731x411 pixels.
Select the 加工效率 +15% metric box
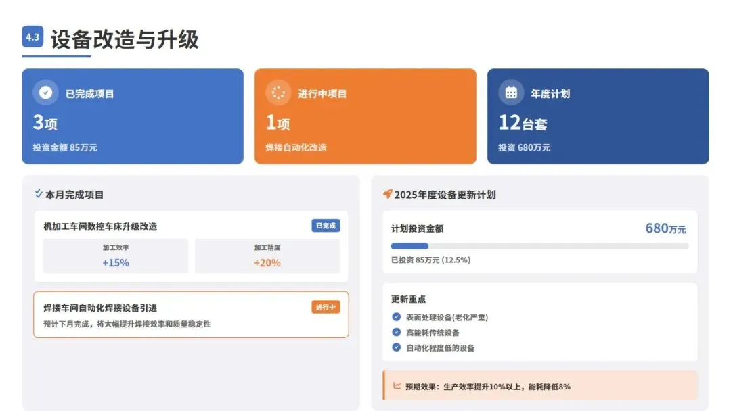tap(116, 256)
